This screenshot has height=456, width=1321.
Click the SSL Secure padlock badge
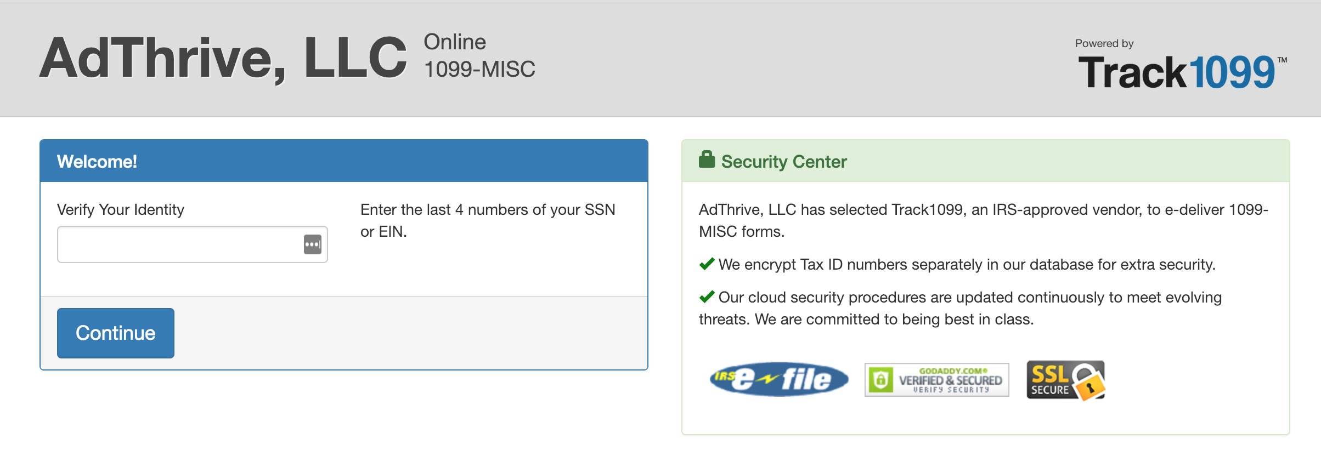click(x=1065, y=380)
